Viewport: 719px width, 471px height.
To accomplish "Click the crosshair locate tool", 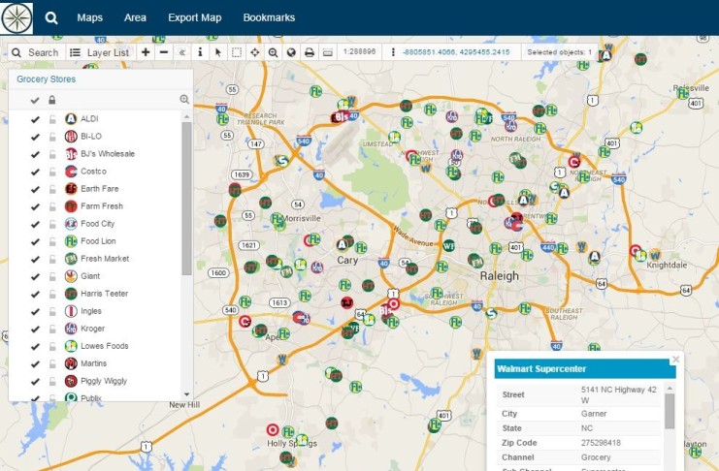I will coord(255,52).
